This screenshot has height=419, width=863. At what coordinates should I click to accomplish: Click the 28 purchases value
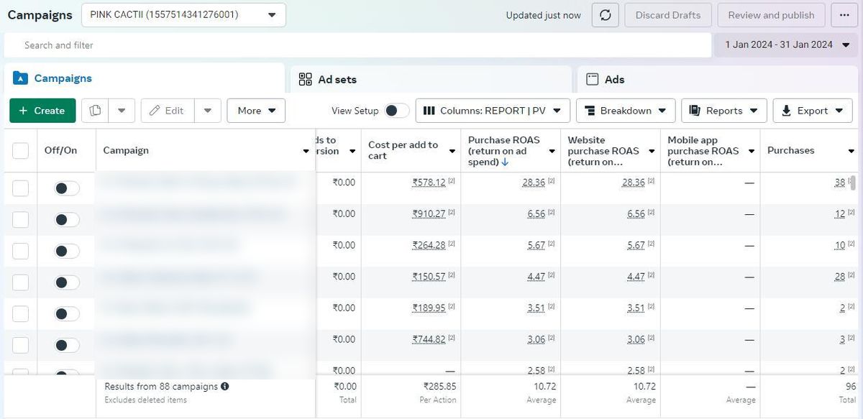click(x=839, y=277)
